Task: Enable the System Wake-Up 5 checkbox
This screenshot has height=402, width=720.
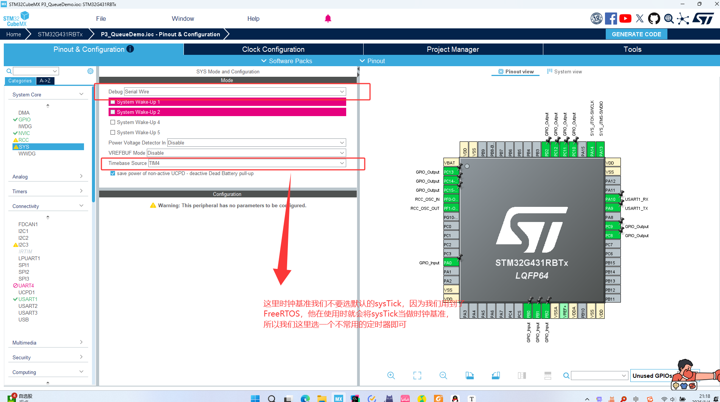Action: pos(113,132)
